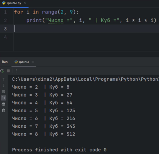
Task: Click the Run tool window label
Action: point(5,62)
